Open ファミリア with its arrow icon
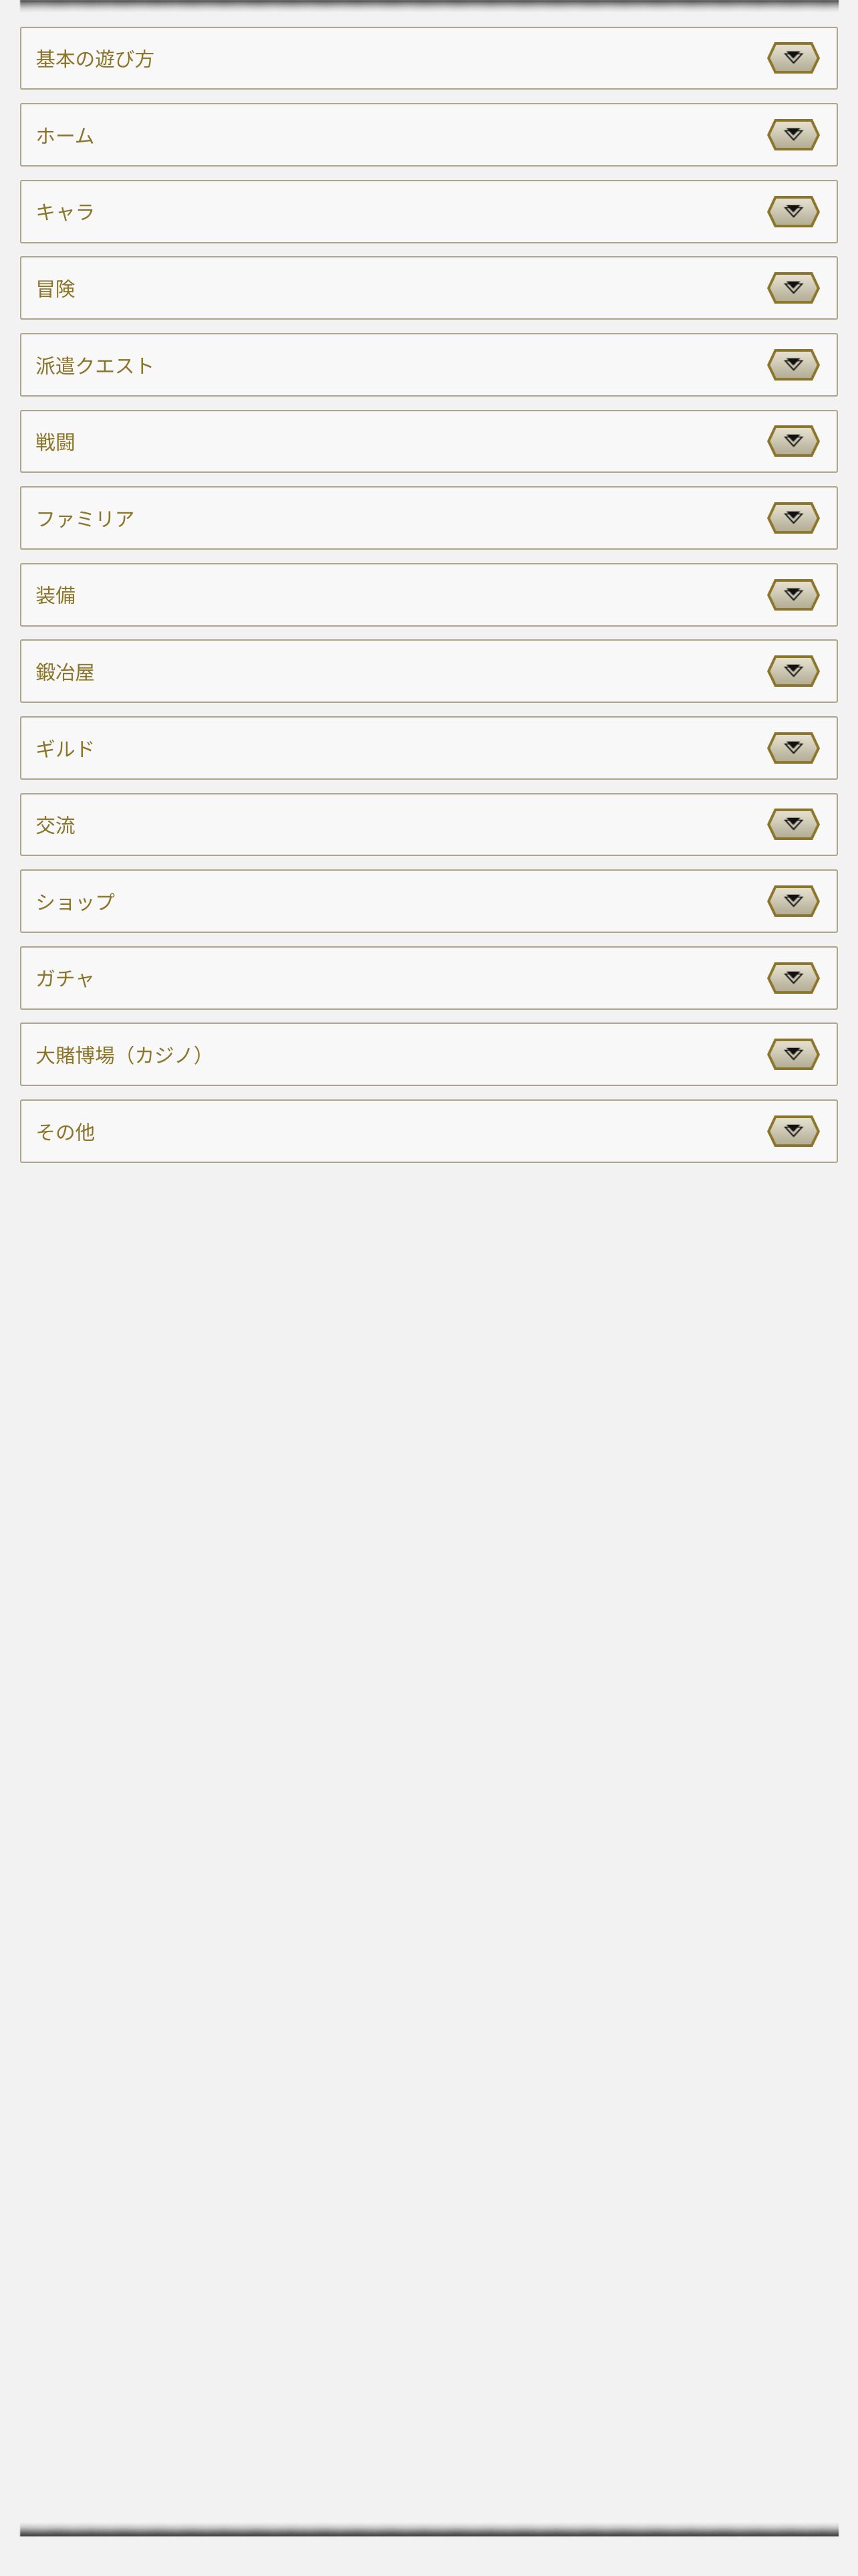This screenshot has height=2576, width=858. [793, 518]
